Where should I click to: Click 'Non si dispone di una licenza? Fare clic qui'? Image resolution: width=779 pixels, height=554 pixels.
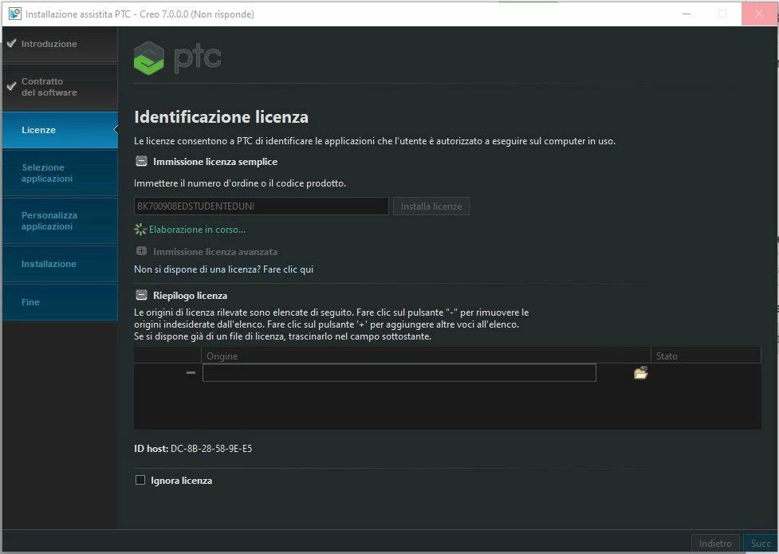pos(223,269)
